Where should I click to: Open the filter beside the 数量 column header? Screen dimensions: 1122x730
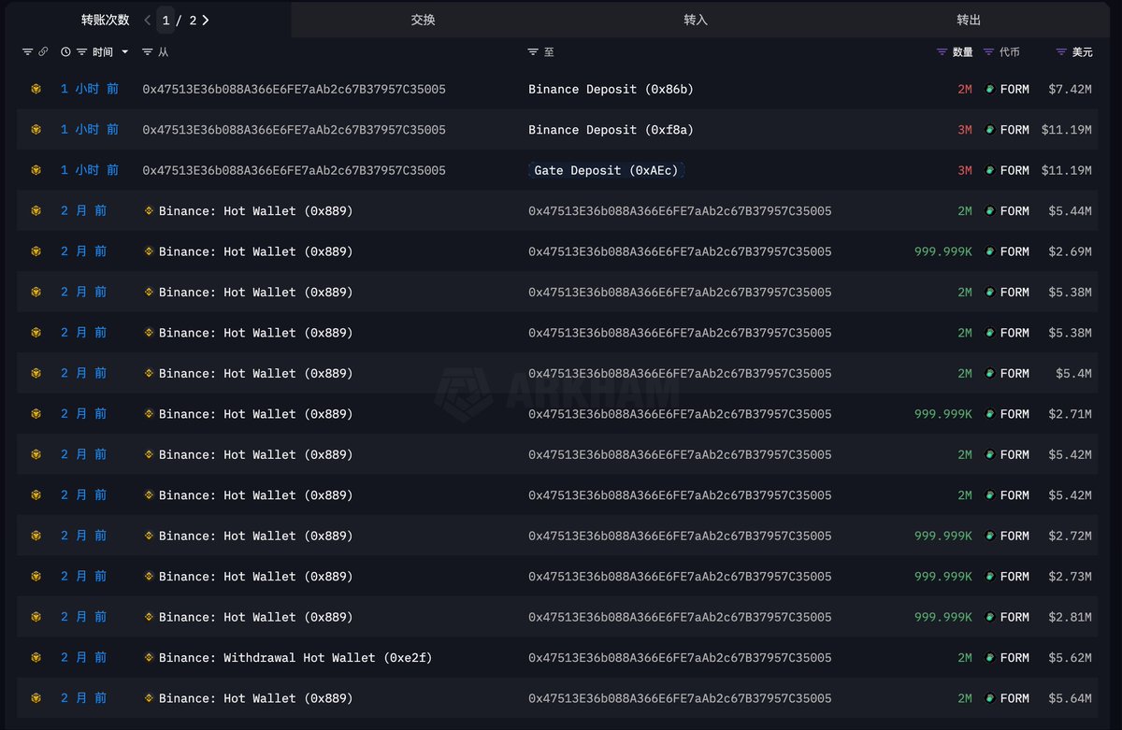942,52
